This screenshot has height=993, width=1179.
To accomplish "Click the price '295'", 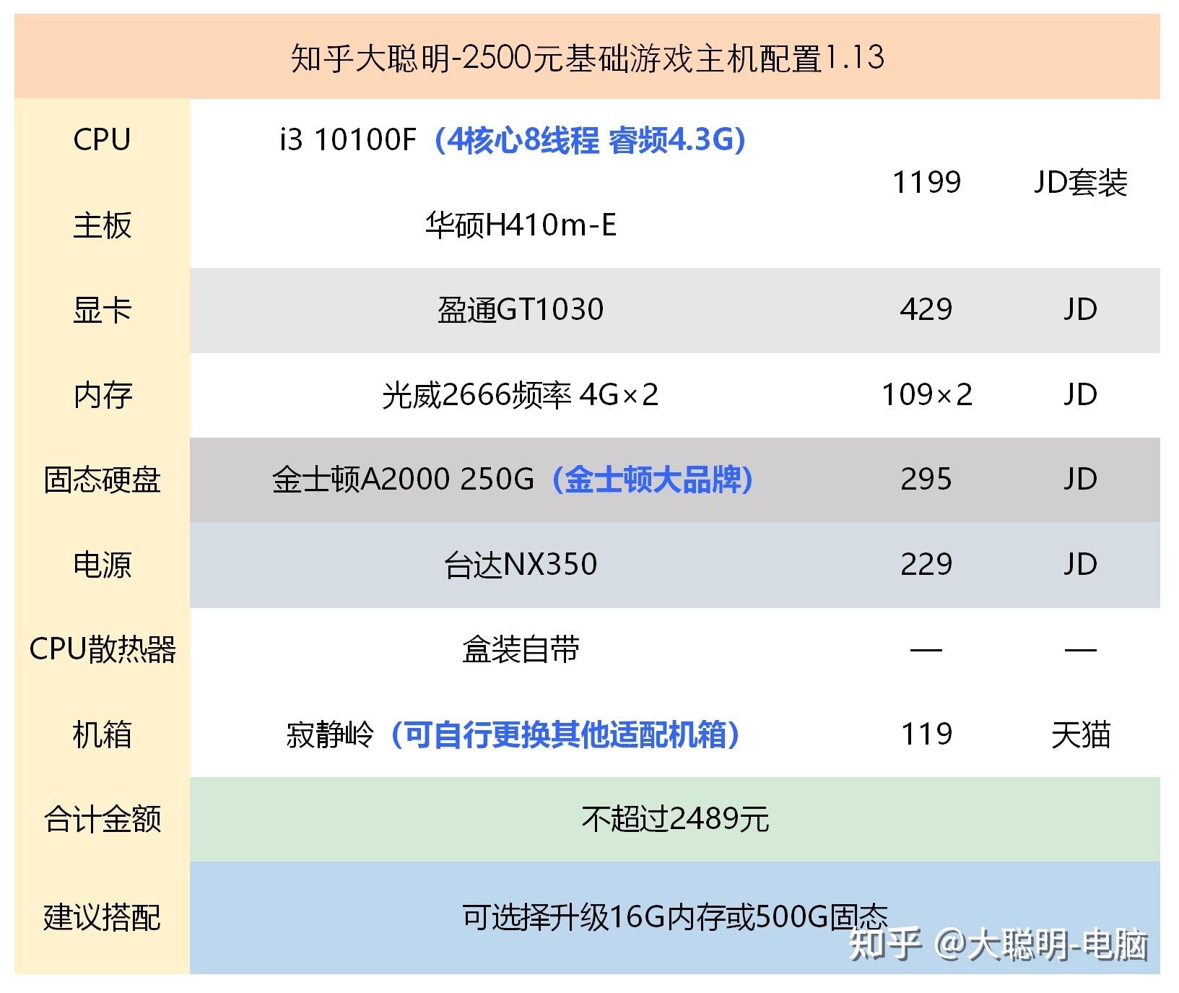I will point(926,480).
